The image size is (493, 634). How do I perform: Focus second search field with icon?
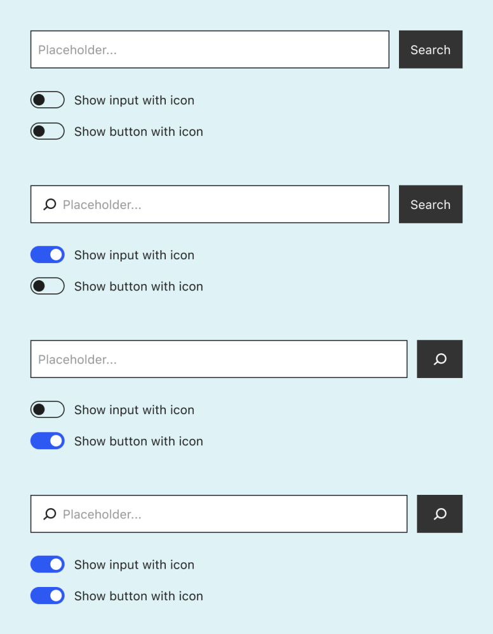(x=210, y=204)
